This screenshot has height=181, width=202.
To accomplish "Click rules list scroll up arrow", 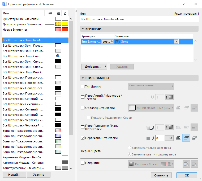I will tap(71, 19).
